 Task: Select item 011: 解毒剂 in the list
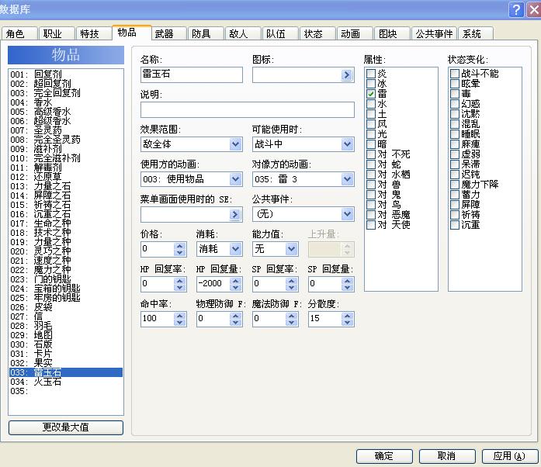(x=65, y=168)
